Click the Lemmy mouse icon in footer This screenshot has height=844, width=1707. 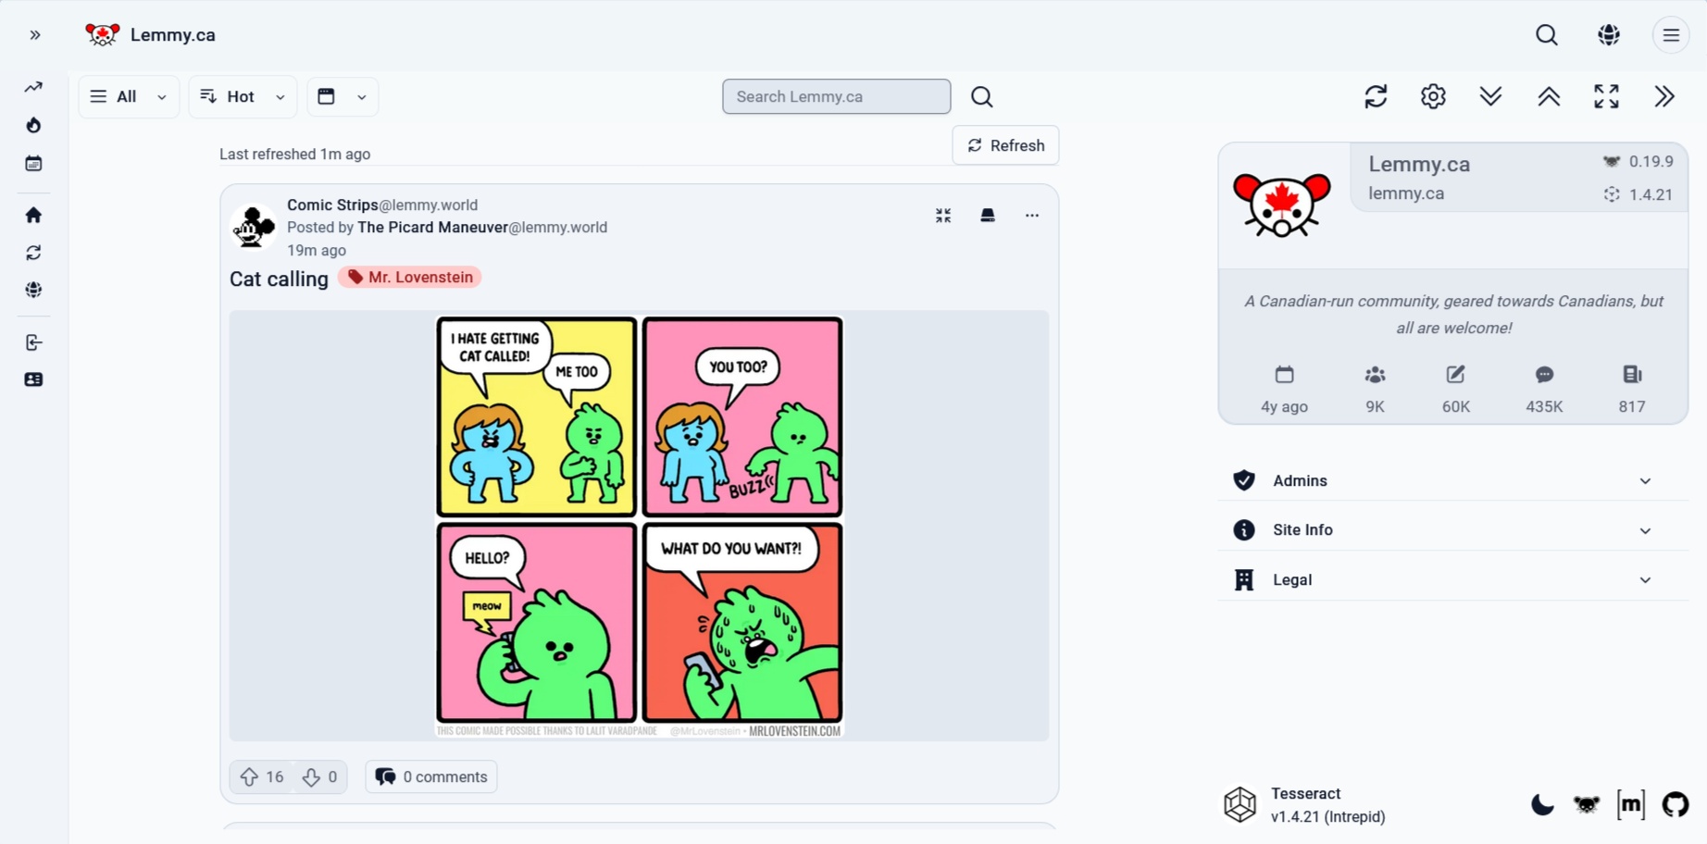point(1587,805)
